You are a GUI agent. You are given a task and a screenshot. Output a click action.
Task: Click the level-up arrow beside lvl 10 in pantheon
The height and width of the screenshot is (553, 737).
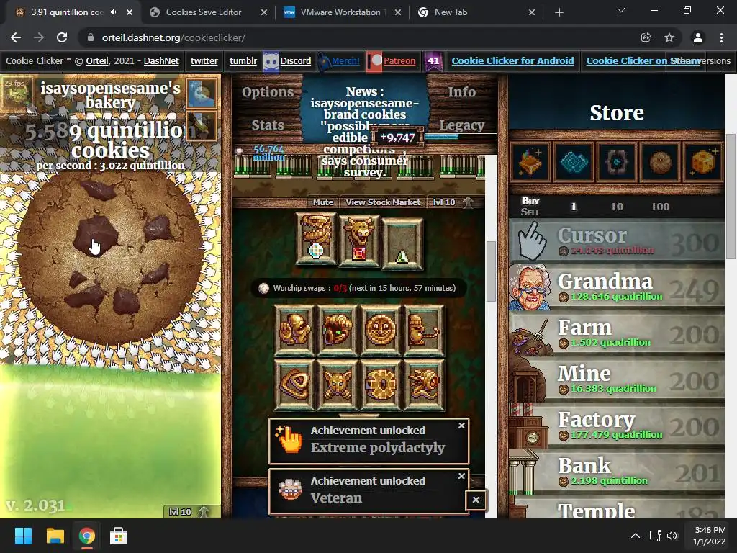click(467, 202)
